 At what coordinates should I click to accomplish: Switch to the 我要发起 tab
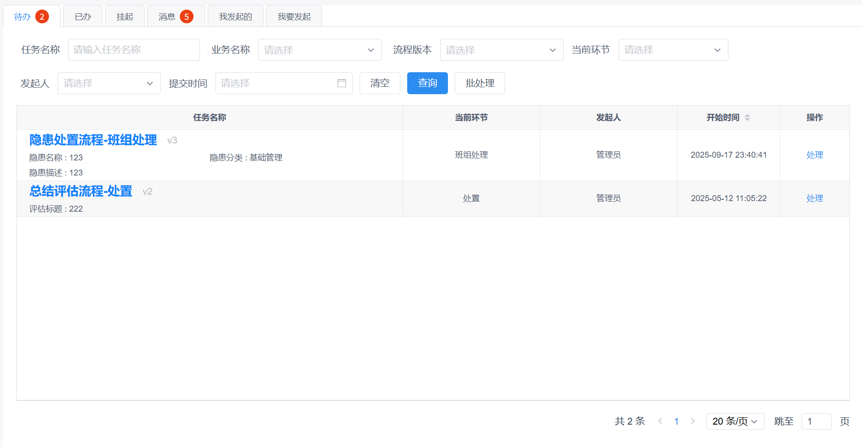pyautogui.click(x=294, y=16)
